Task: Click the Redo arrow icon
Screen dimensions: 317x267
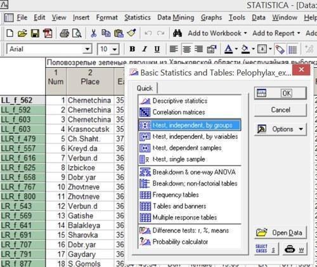Action: point(161,33)
